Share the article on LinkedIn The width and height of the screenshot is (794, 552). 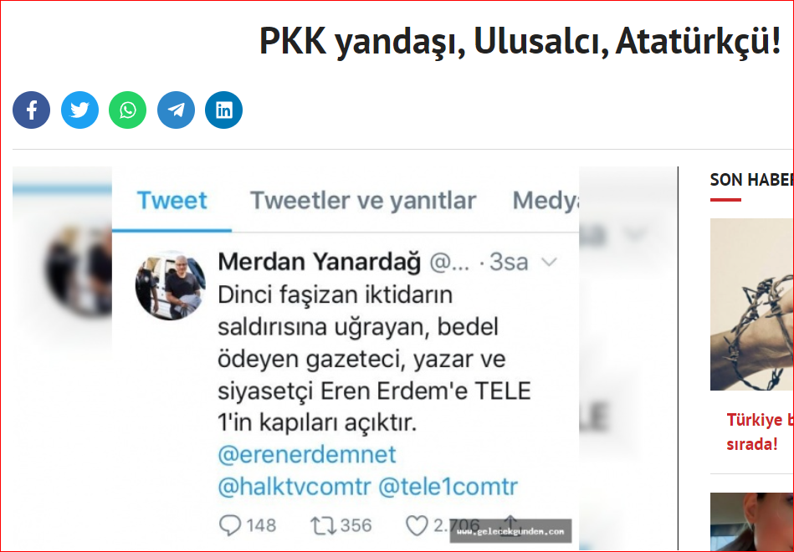coord(224,110)
